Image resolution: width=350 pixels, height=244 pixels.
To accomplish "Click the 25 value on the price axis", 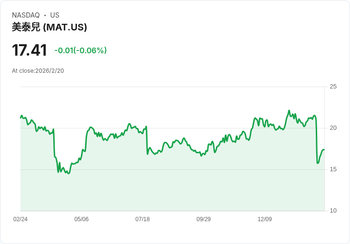I will (333, 87).
